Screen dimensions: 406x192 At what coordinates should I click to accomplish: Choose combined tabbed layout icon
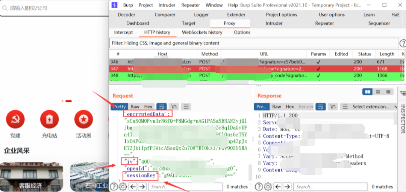[x=388, y=92]
